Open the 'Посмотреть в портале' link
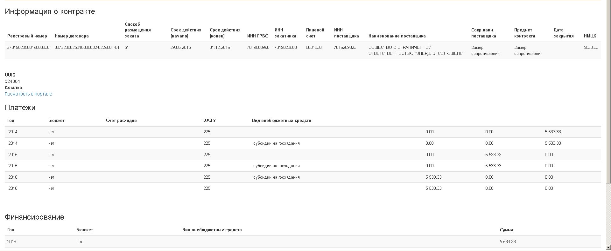 tap(28, 94)
